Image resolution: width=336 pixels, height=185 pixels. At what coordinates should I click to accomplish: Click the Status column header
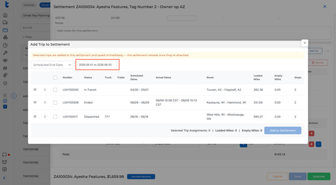click(88, 78)
